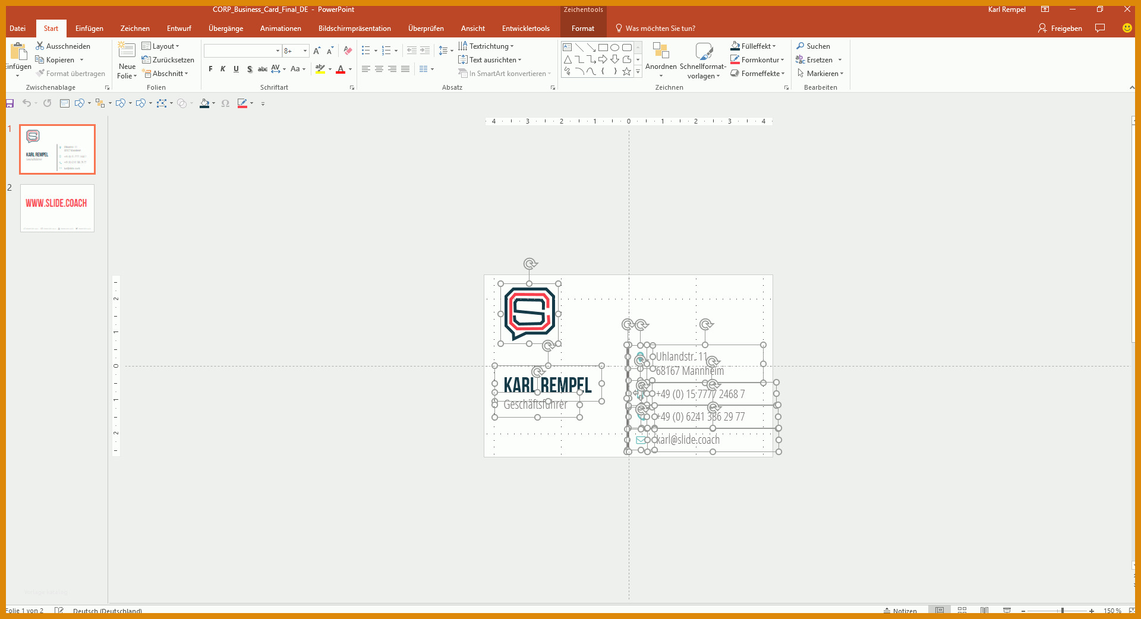Click the undo arrow in the quick access toolbar

26,103
